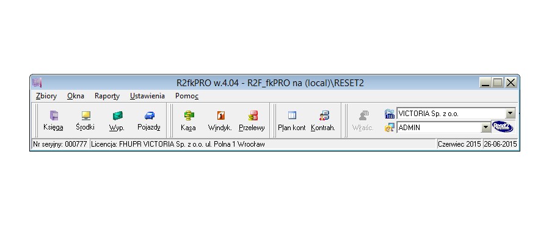The image size is (549, 245).
Task: Open the Przelewy transfers module
Action: [252, 120]
